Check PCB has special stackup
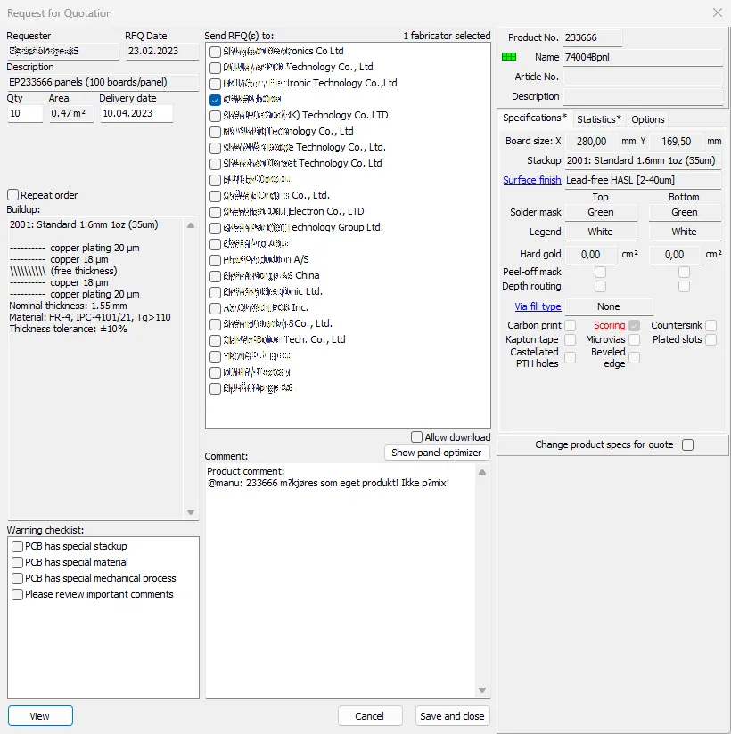The width and height of the screenshot is (731, 734). [x=17, y=546]
